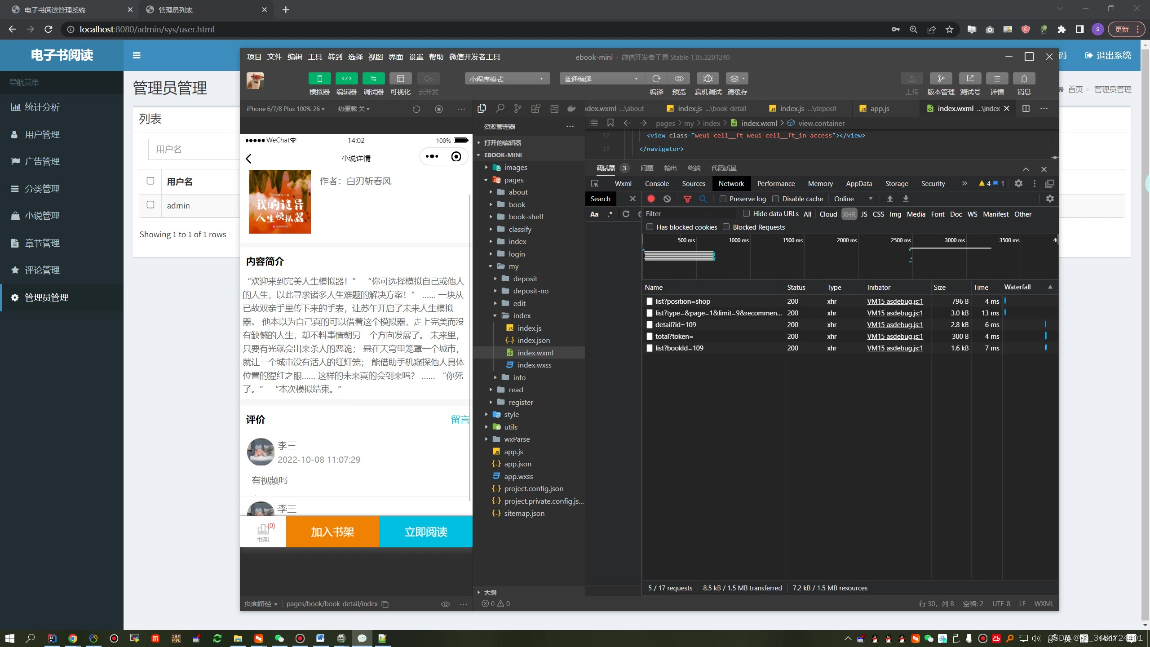Expand the deposit folder in tree
Image resolution: width=1150 pixels, height=647 pixels.
coord(525,279)
